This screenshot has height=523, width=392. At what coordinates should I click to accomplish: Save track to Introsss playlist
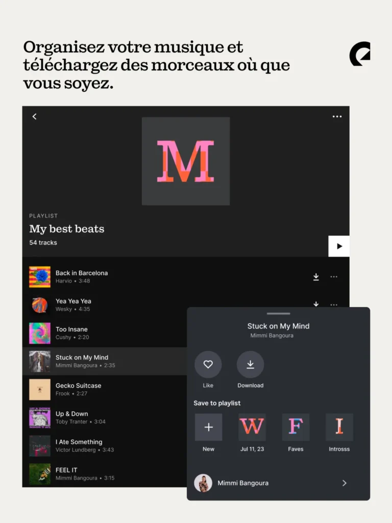pyautogui.click(x=339, y=427)
